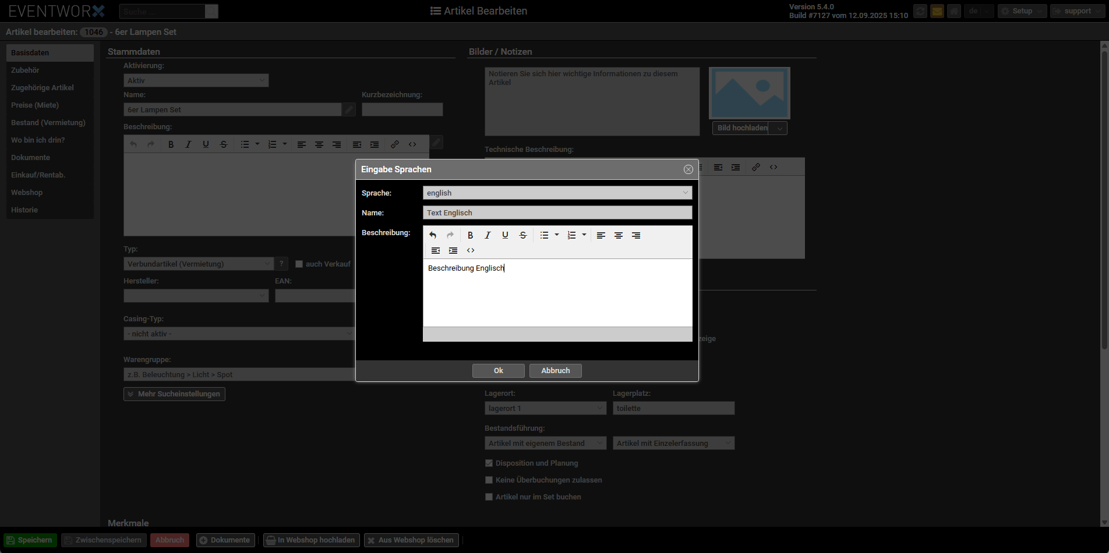Open the Preise (Miete) sidebar tab
This screenshot has width=1109, height=553.
(x=35, y=105)
